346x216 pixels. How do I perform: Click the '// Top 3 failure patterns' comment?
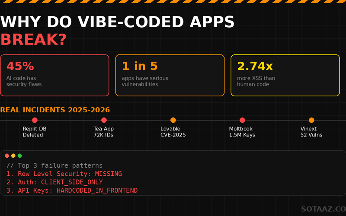(54, 165)
